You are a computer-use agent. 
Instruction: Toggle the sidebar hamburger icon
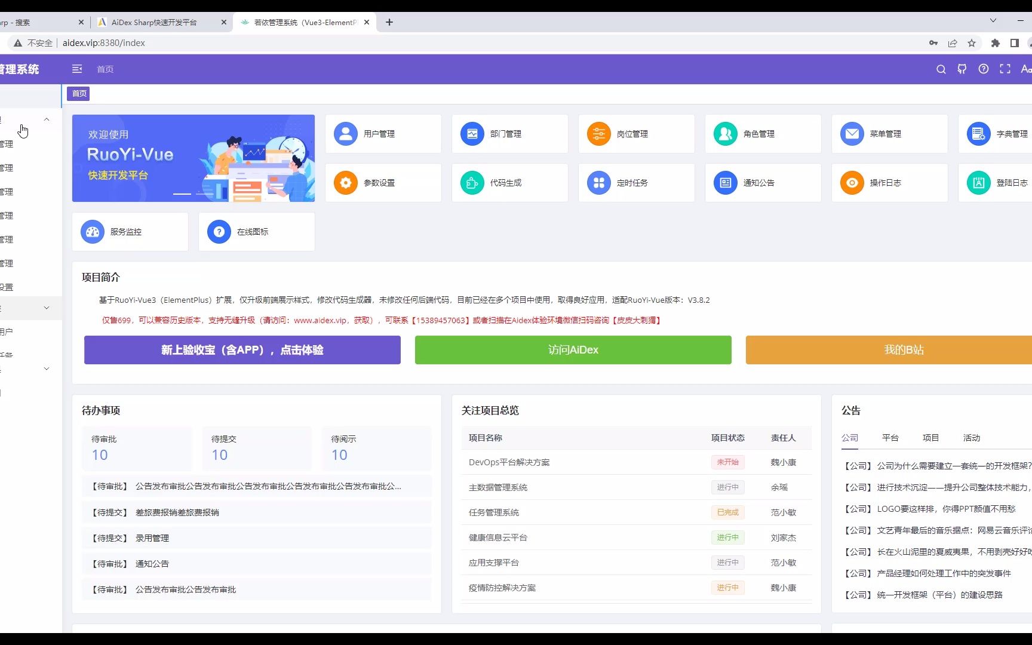(77, 69)
